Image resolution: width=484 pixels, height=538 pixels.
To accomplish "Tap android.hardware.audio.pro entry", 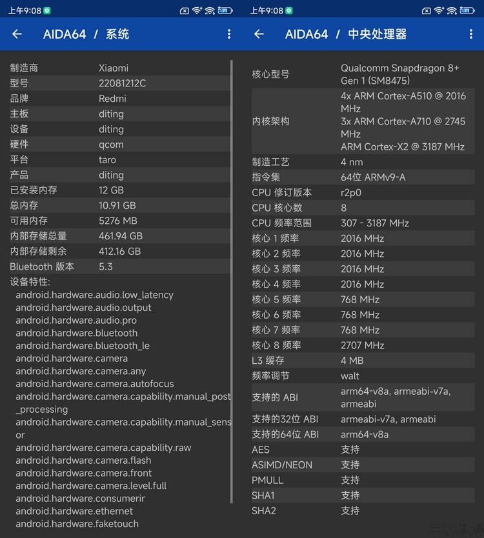I will (x=76, y=320).
